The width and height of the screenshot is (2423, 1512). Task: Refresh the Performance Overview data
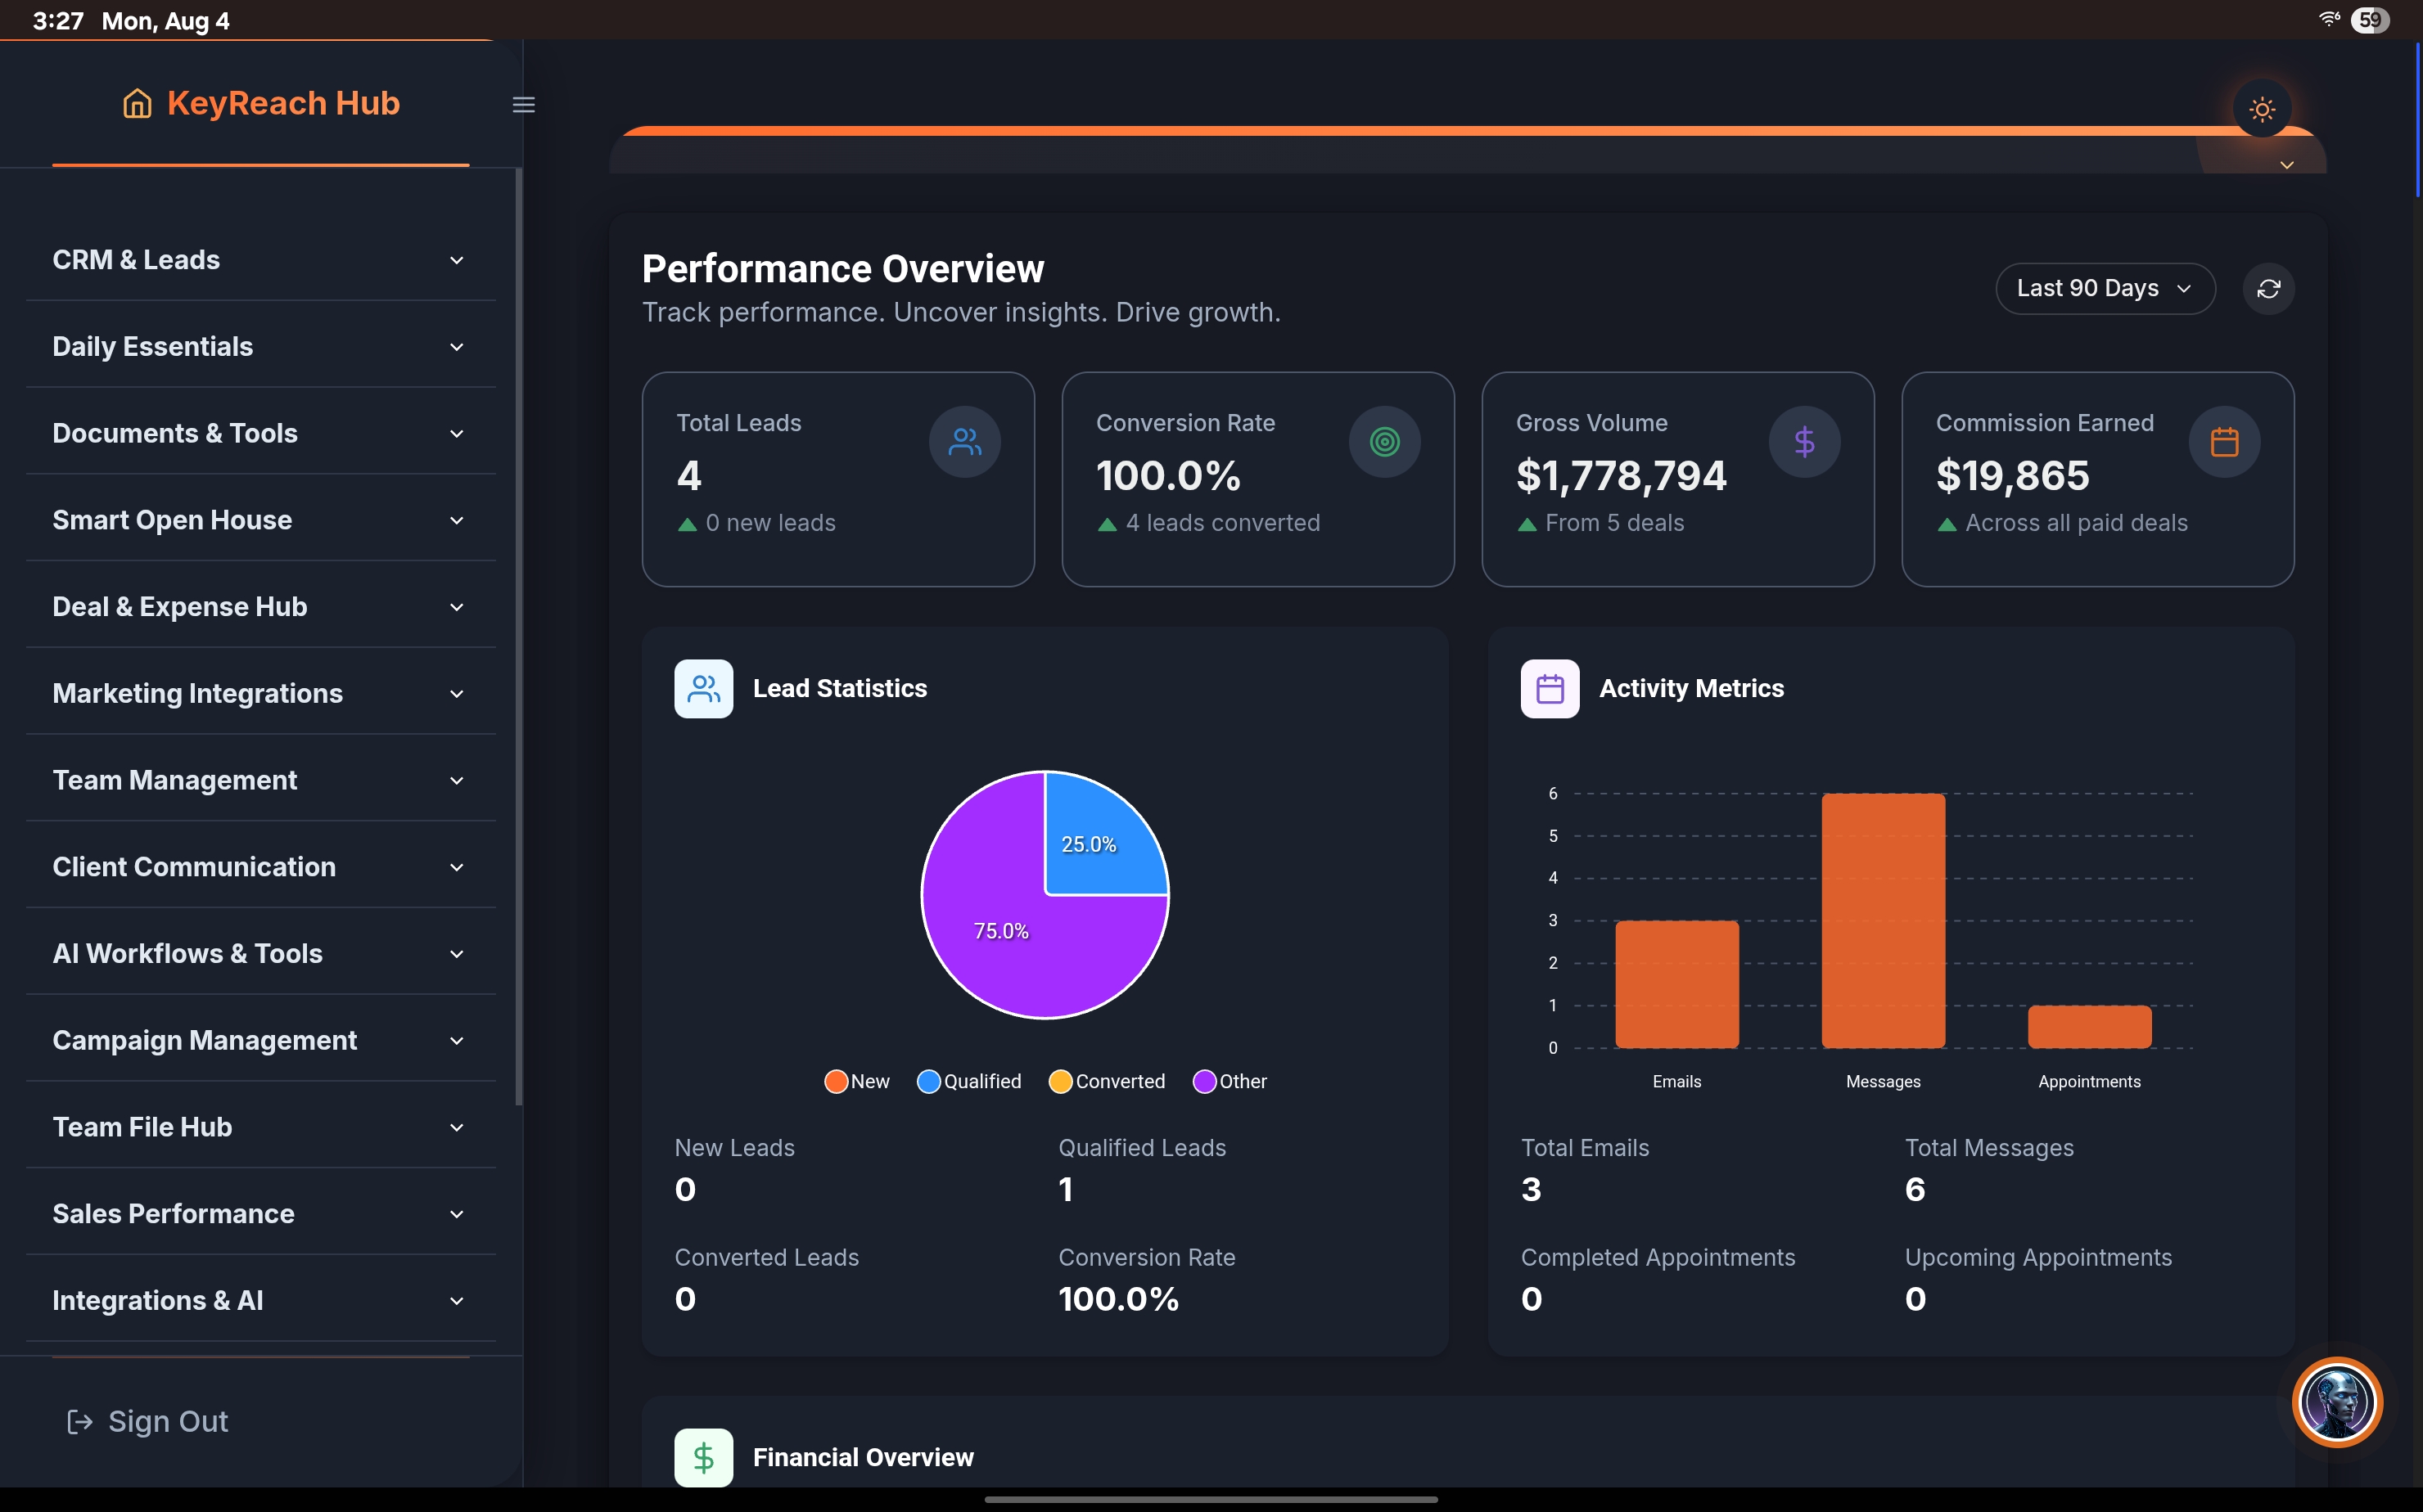coord(2268,289)
